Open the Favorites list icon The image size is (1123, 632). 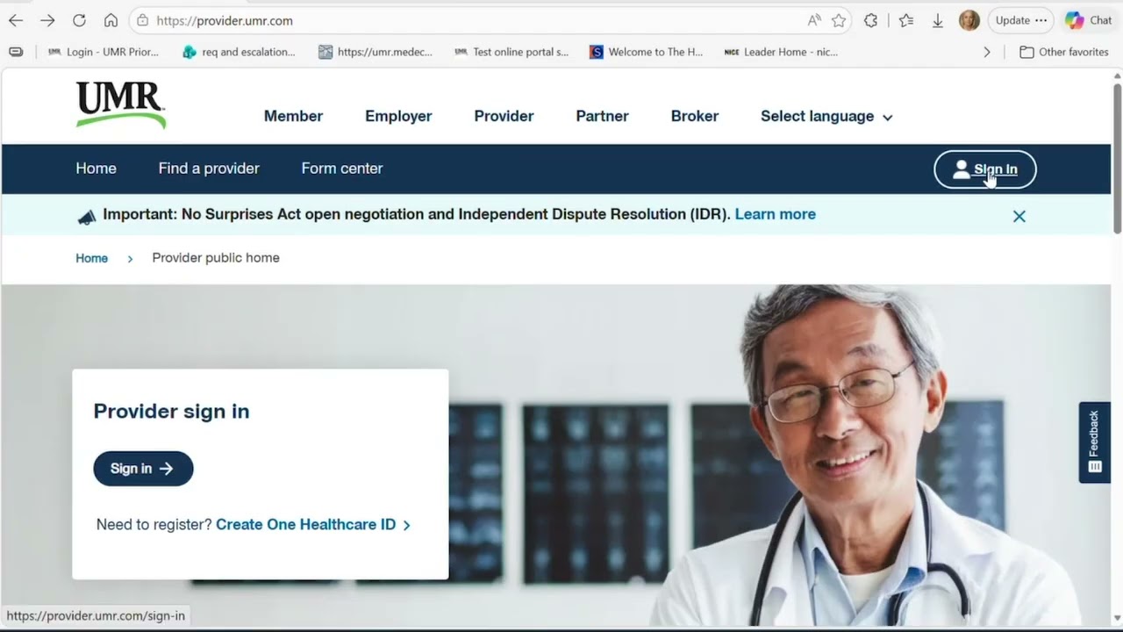(906, 20)
